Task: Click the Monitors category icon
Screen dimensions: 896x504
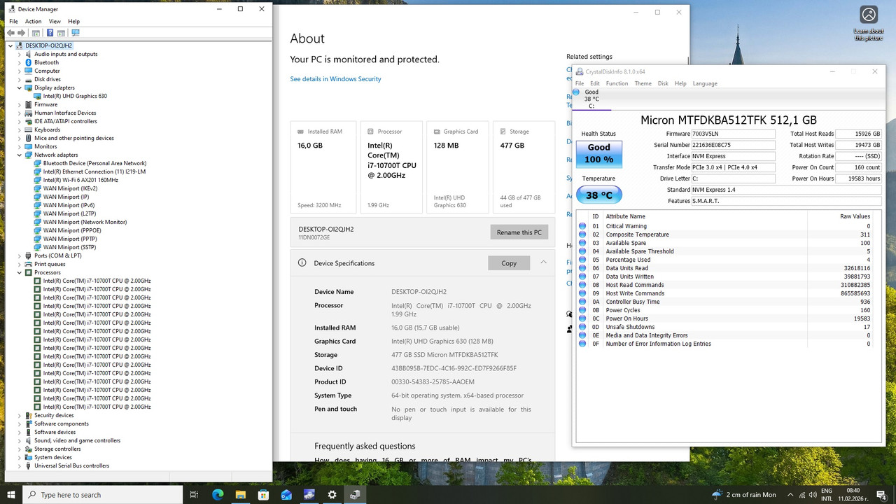Action: [29, 146]
